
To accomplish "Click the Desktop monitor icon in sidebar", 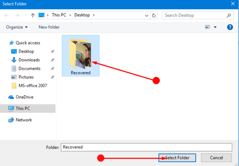I will (x=14, y=51).
